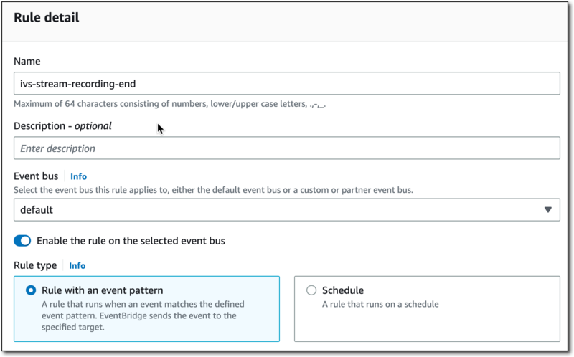Click the 'Description - optional' label
Image resolution: width=574 pixels, height=357 pixels.
62,126
